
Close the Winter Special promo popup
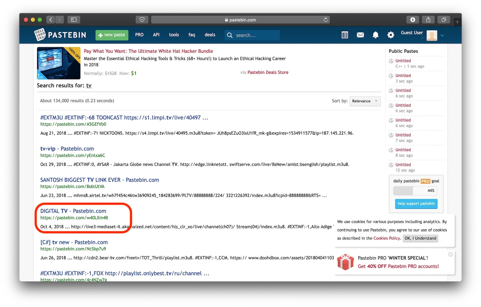click(450, 254)
